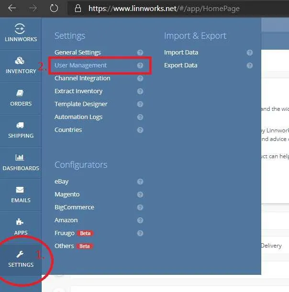This screenshot has width=289, height=292.
Task: Open General Settings
Action: pos(78,53)
